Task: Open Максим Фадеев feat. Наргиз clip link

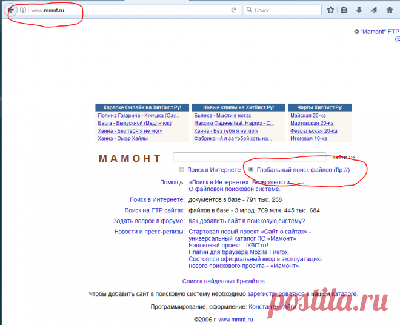Action: tap(234, 123)
